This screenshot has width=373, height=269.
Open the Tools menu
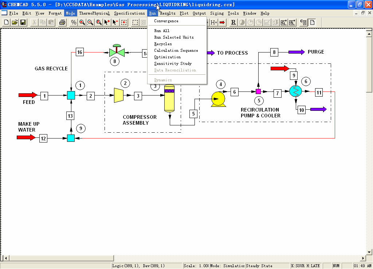point(233,13)
